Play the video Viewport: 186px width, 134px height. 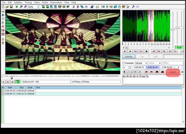tap(3, 82)
